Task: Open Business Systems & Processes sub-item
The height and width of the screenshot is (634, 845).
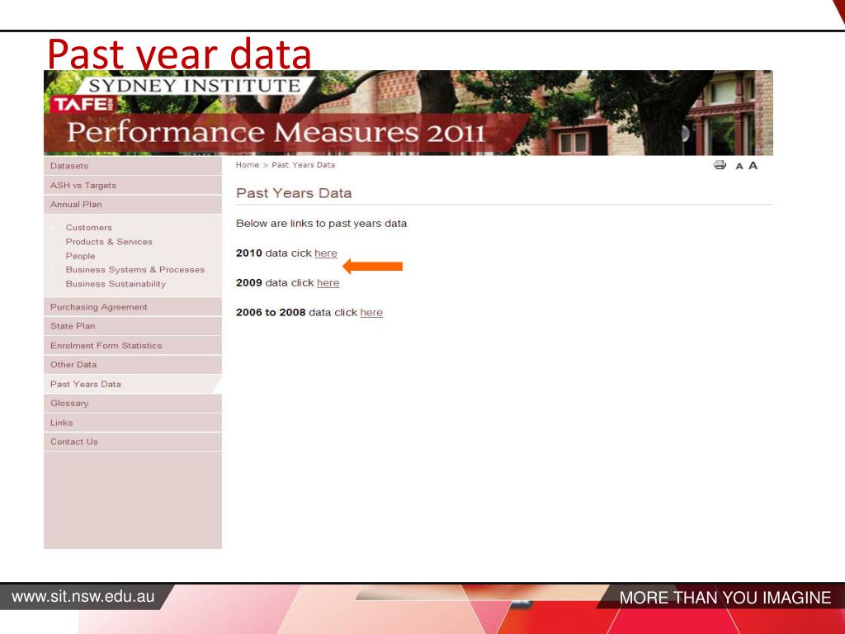Action: point(135,270)
